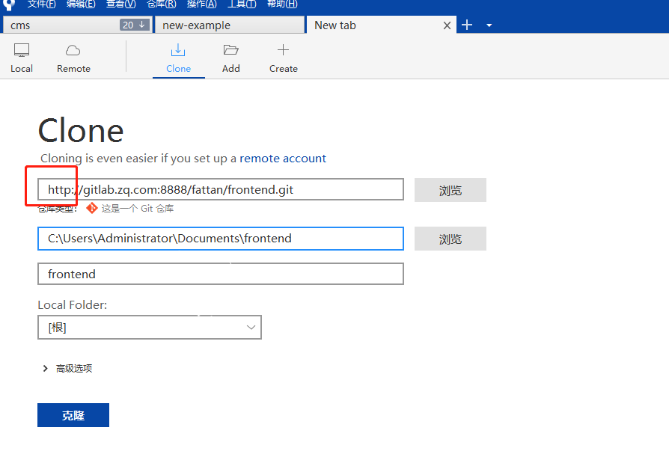Open the 工具(T) menu
Screen dimensions: 669x460
pyautogui.click(x=242, y=4)
